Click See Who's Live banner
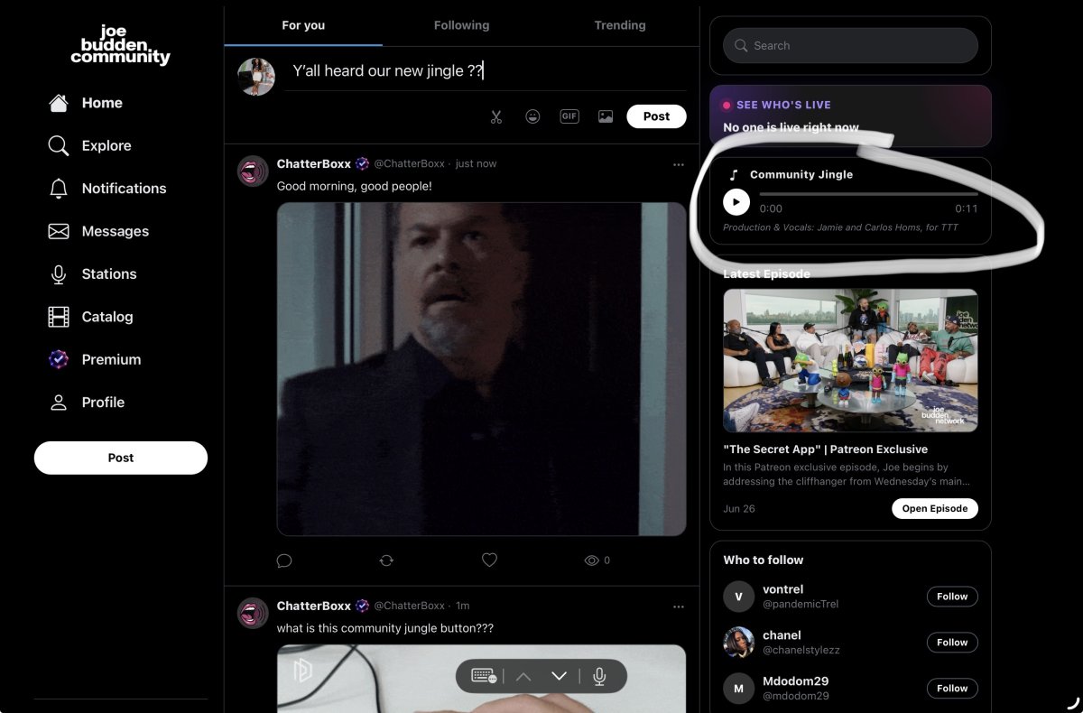The height and width of the screenshot is (713, 1083). click(x=850, y=116)
